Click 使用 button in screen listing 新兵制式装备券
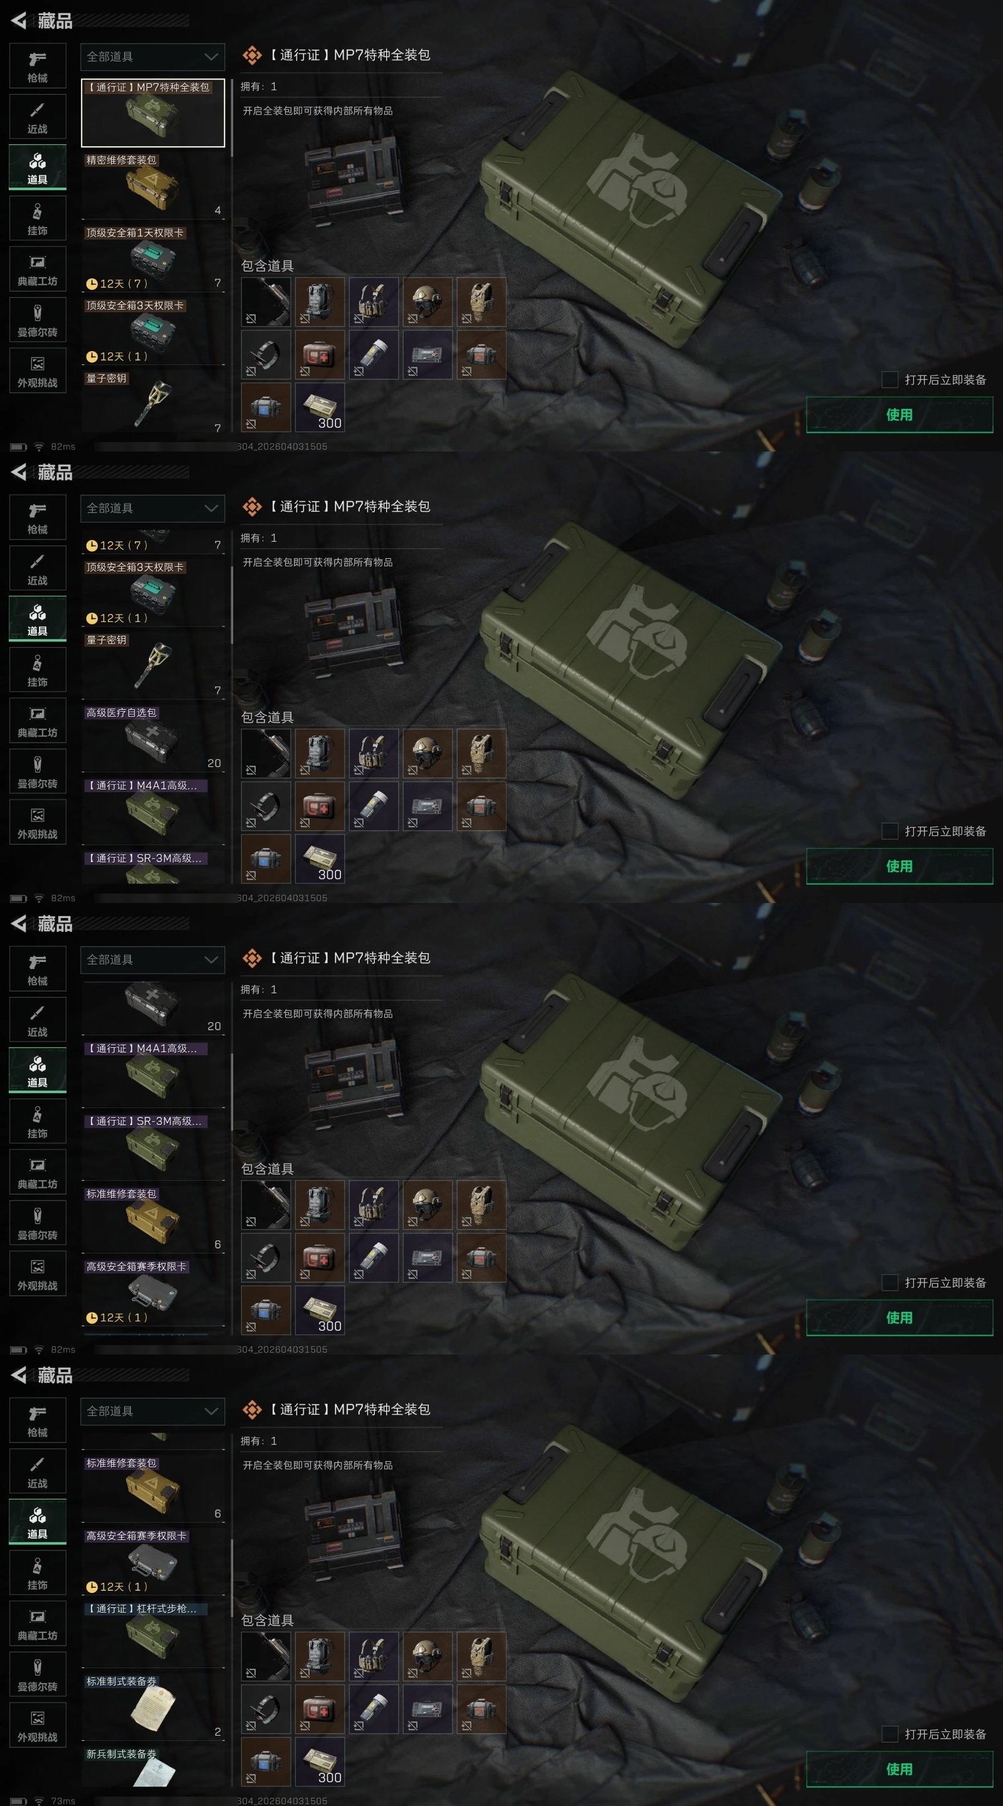Viewport: 1003px width, 1806px height. click(900, 1769)
